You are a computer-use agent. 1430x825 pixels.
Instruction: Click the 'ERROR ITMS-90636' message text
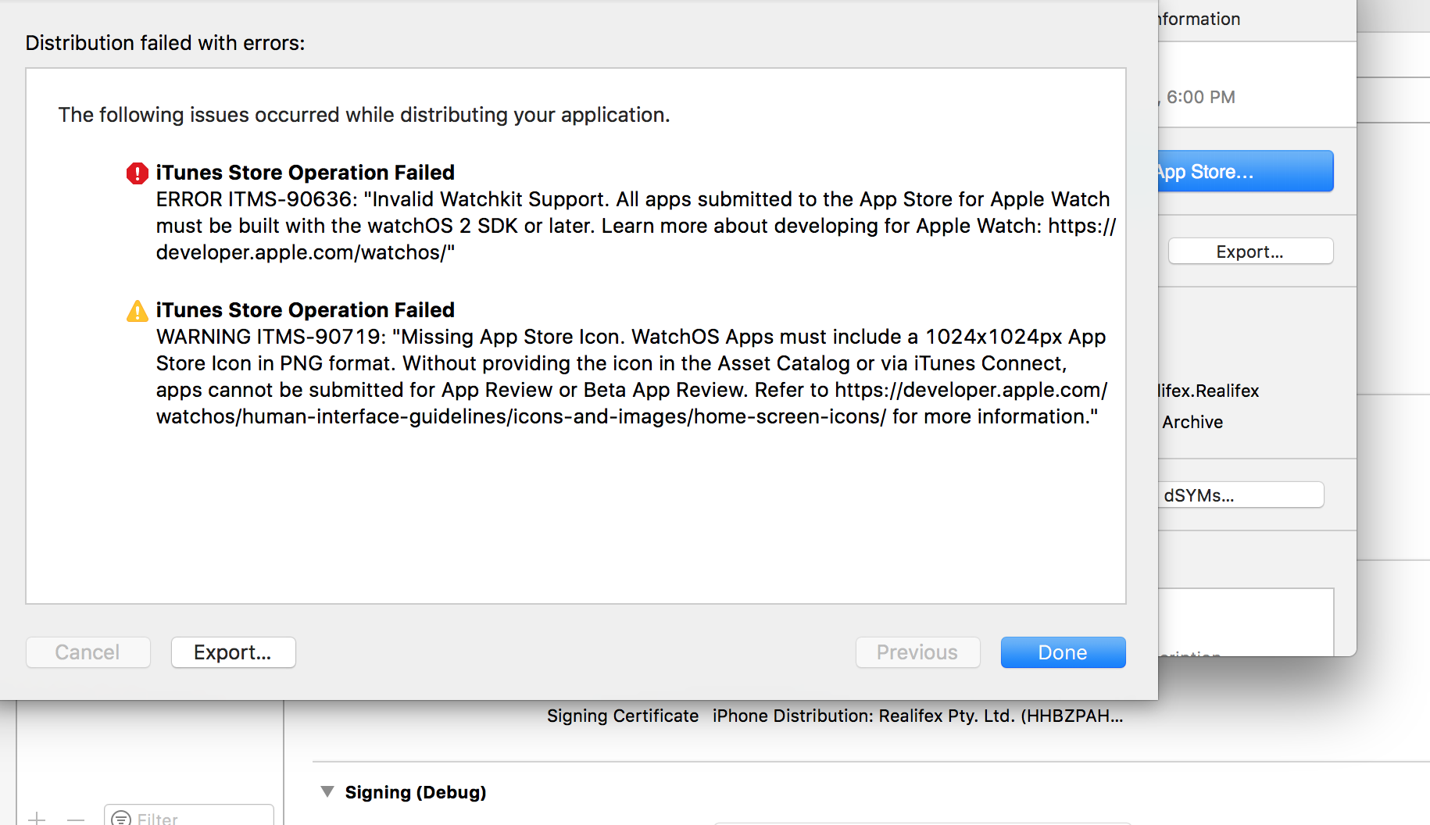point(635,226)
